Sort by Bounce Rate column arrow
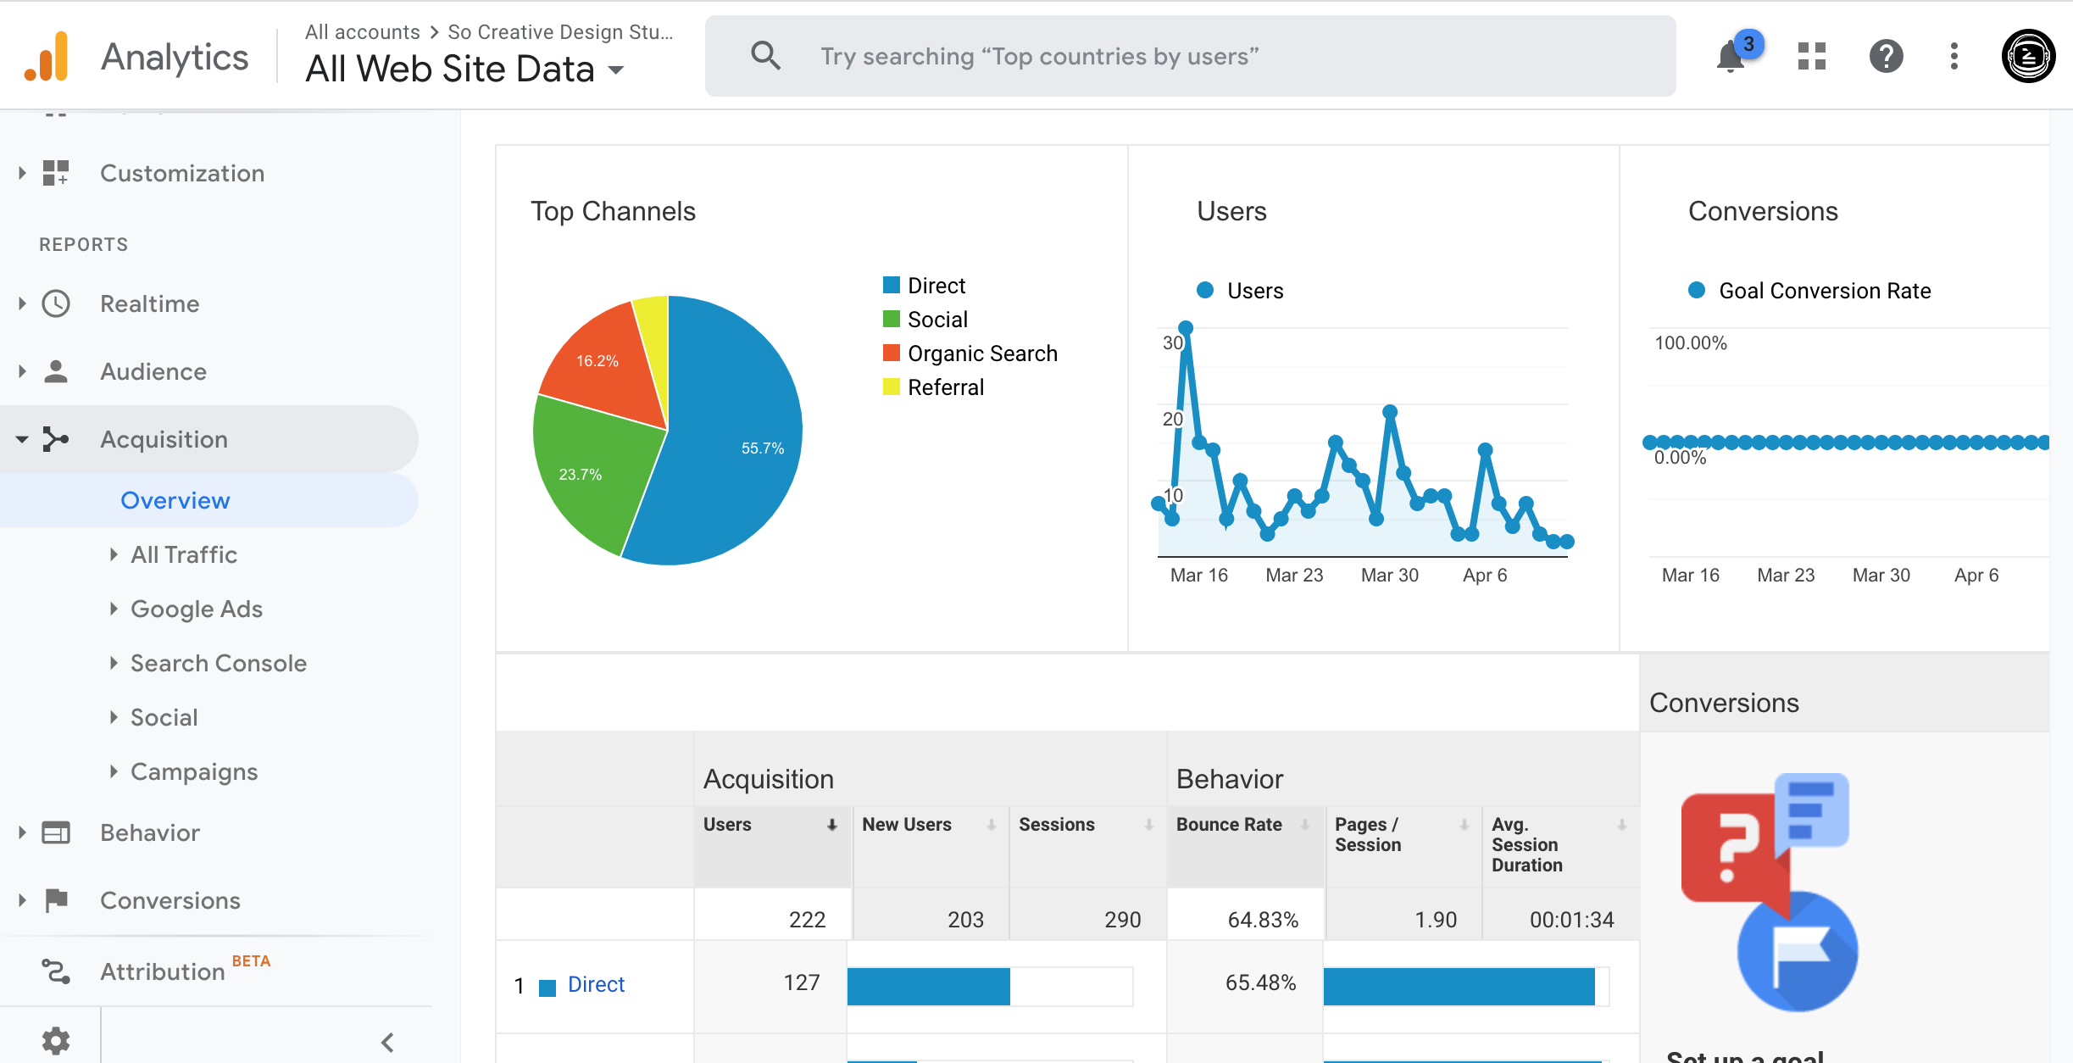Image resolution: width=2073 pixels, height=1063 pixels. pyautogui.click(x=1305, y=825)
